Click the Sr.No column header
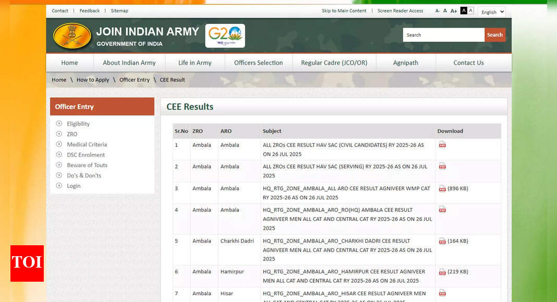This screenshot has height=302, width=557. (x=181, y=131)
